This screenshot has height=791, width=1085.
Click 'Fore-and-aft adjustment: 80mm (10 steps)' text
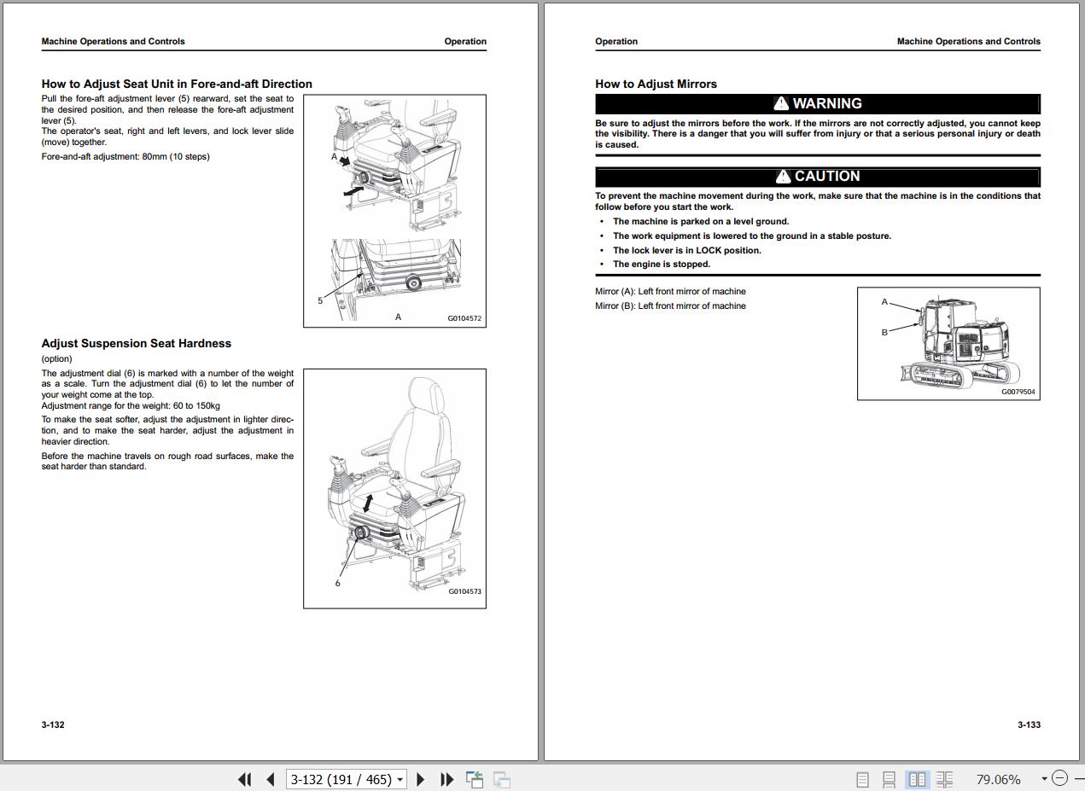[125, 156]
